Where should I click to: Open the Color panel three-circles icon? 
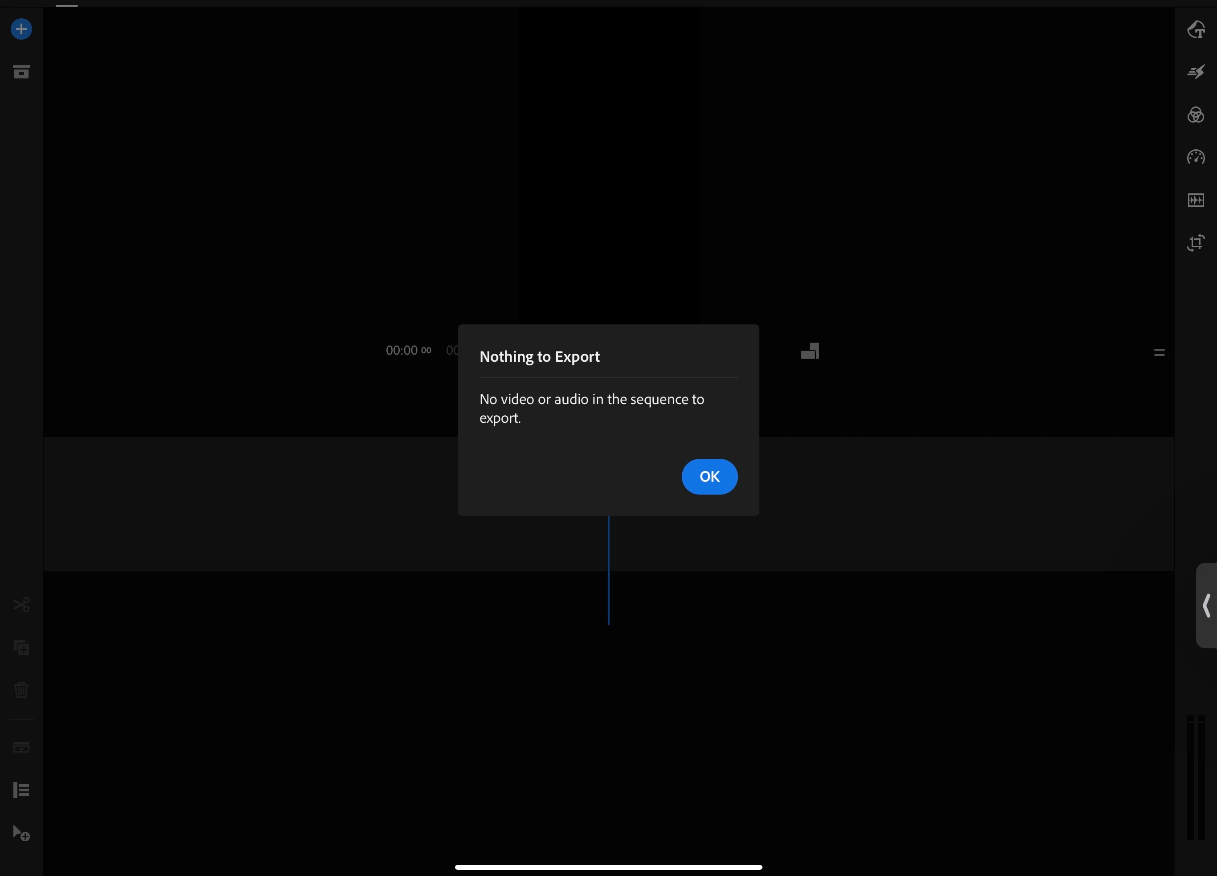pos(1196,115)
